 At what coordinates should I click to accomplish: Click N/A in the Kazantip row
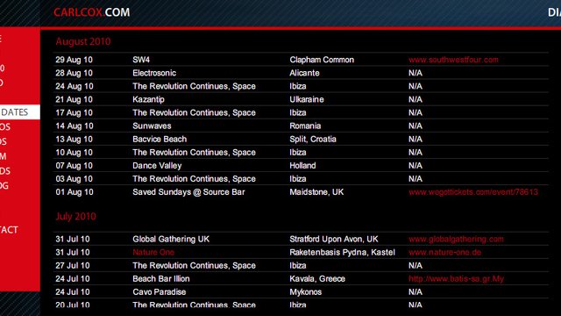(415, 99)
